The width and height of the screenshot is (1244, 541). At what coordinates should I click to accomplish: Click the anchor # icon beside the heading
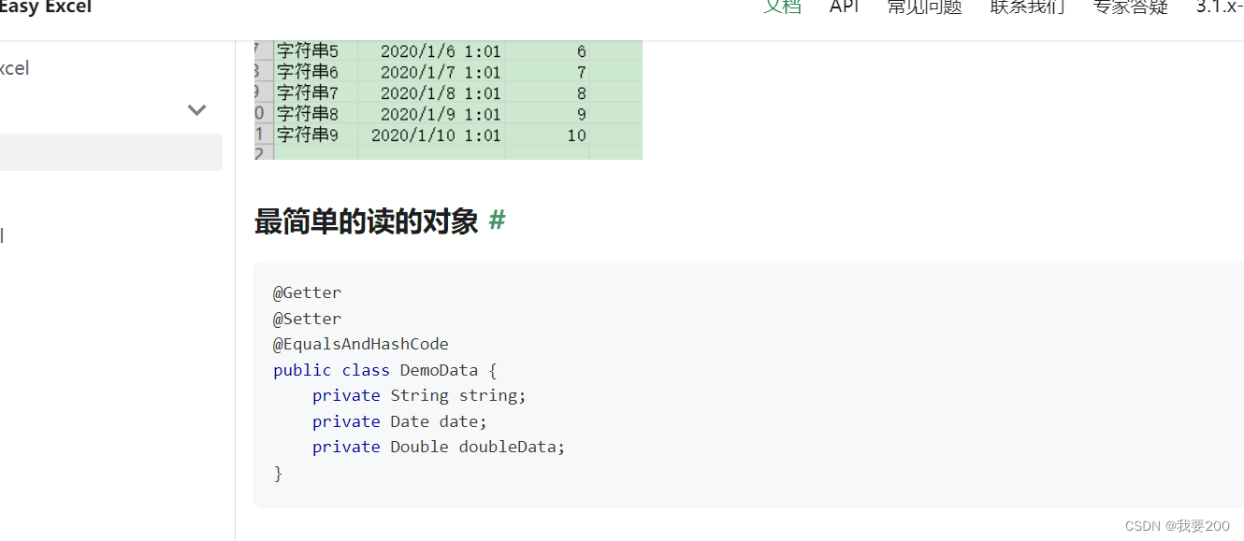point(497,221)
